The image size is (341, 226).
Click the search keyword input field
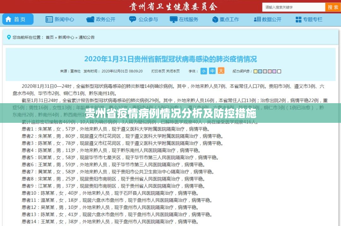coord(294,7)
